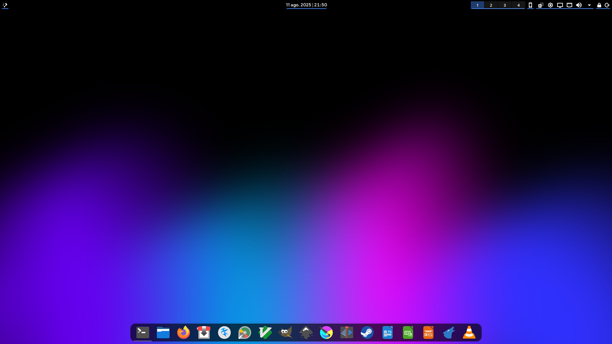This screenshot has height=344, width=612.
Task: Switch to workspace 4
Action: [519, 5]
